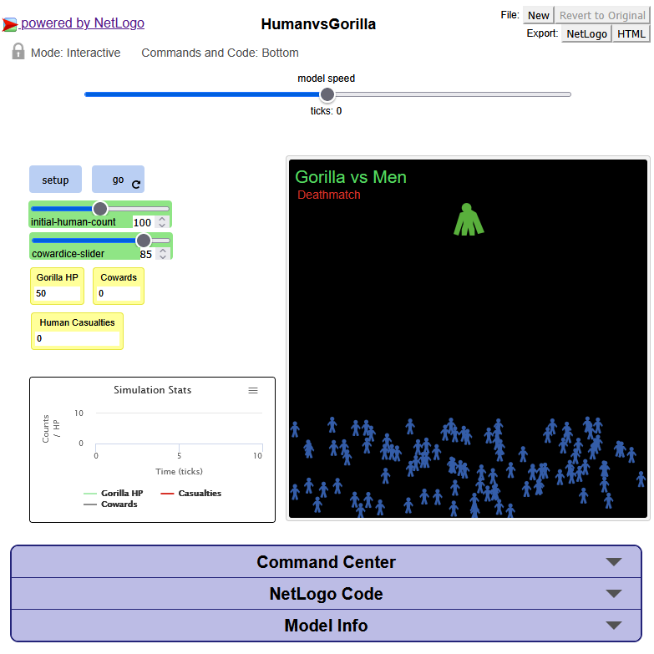The height and width of the screenshot is (654, 654).
Task: Export the model as NetLogo
Action: pos(586,33)
